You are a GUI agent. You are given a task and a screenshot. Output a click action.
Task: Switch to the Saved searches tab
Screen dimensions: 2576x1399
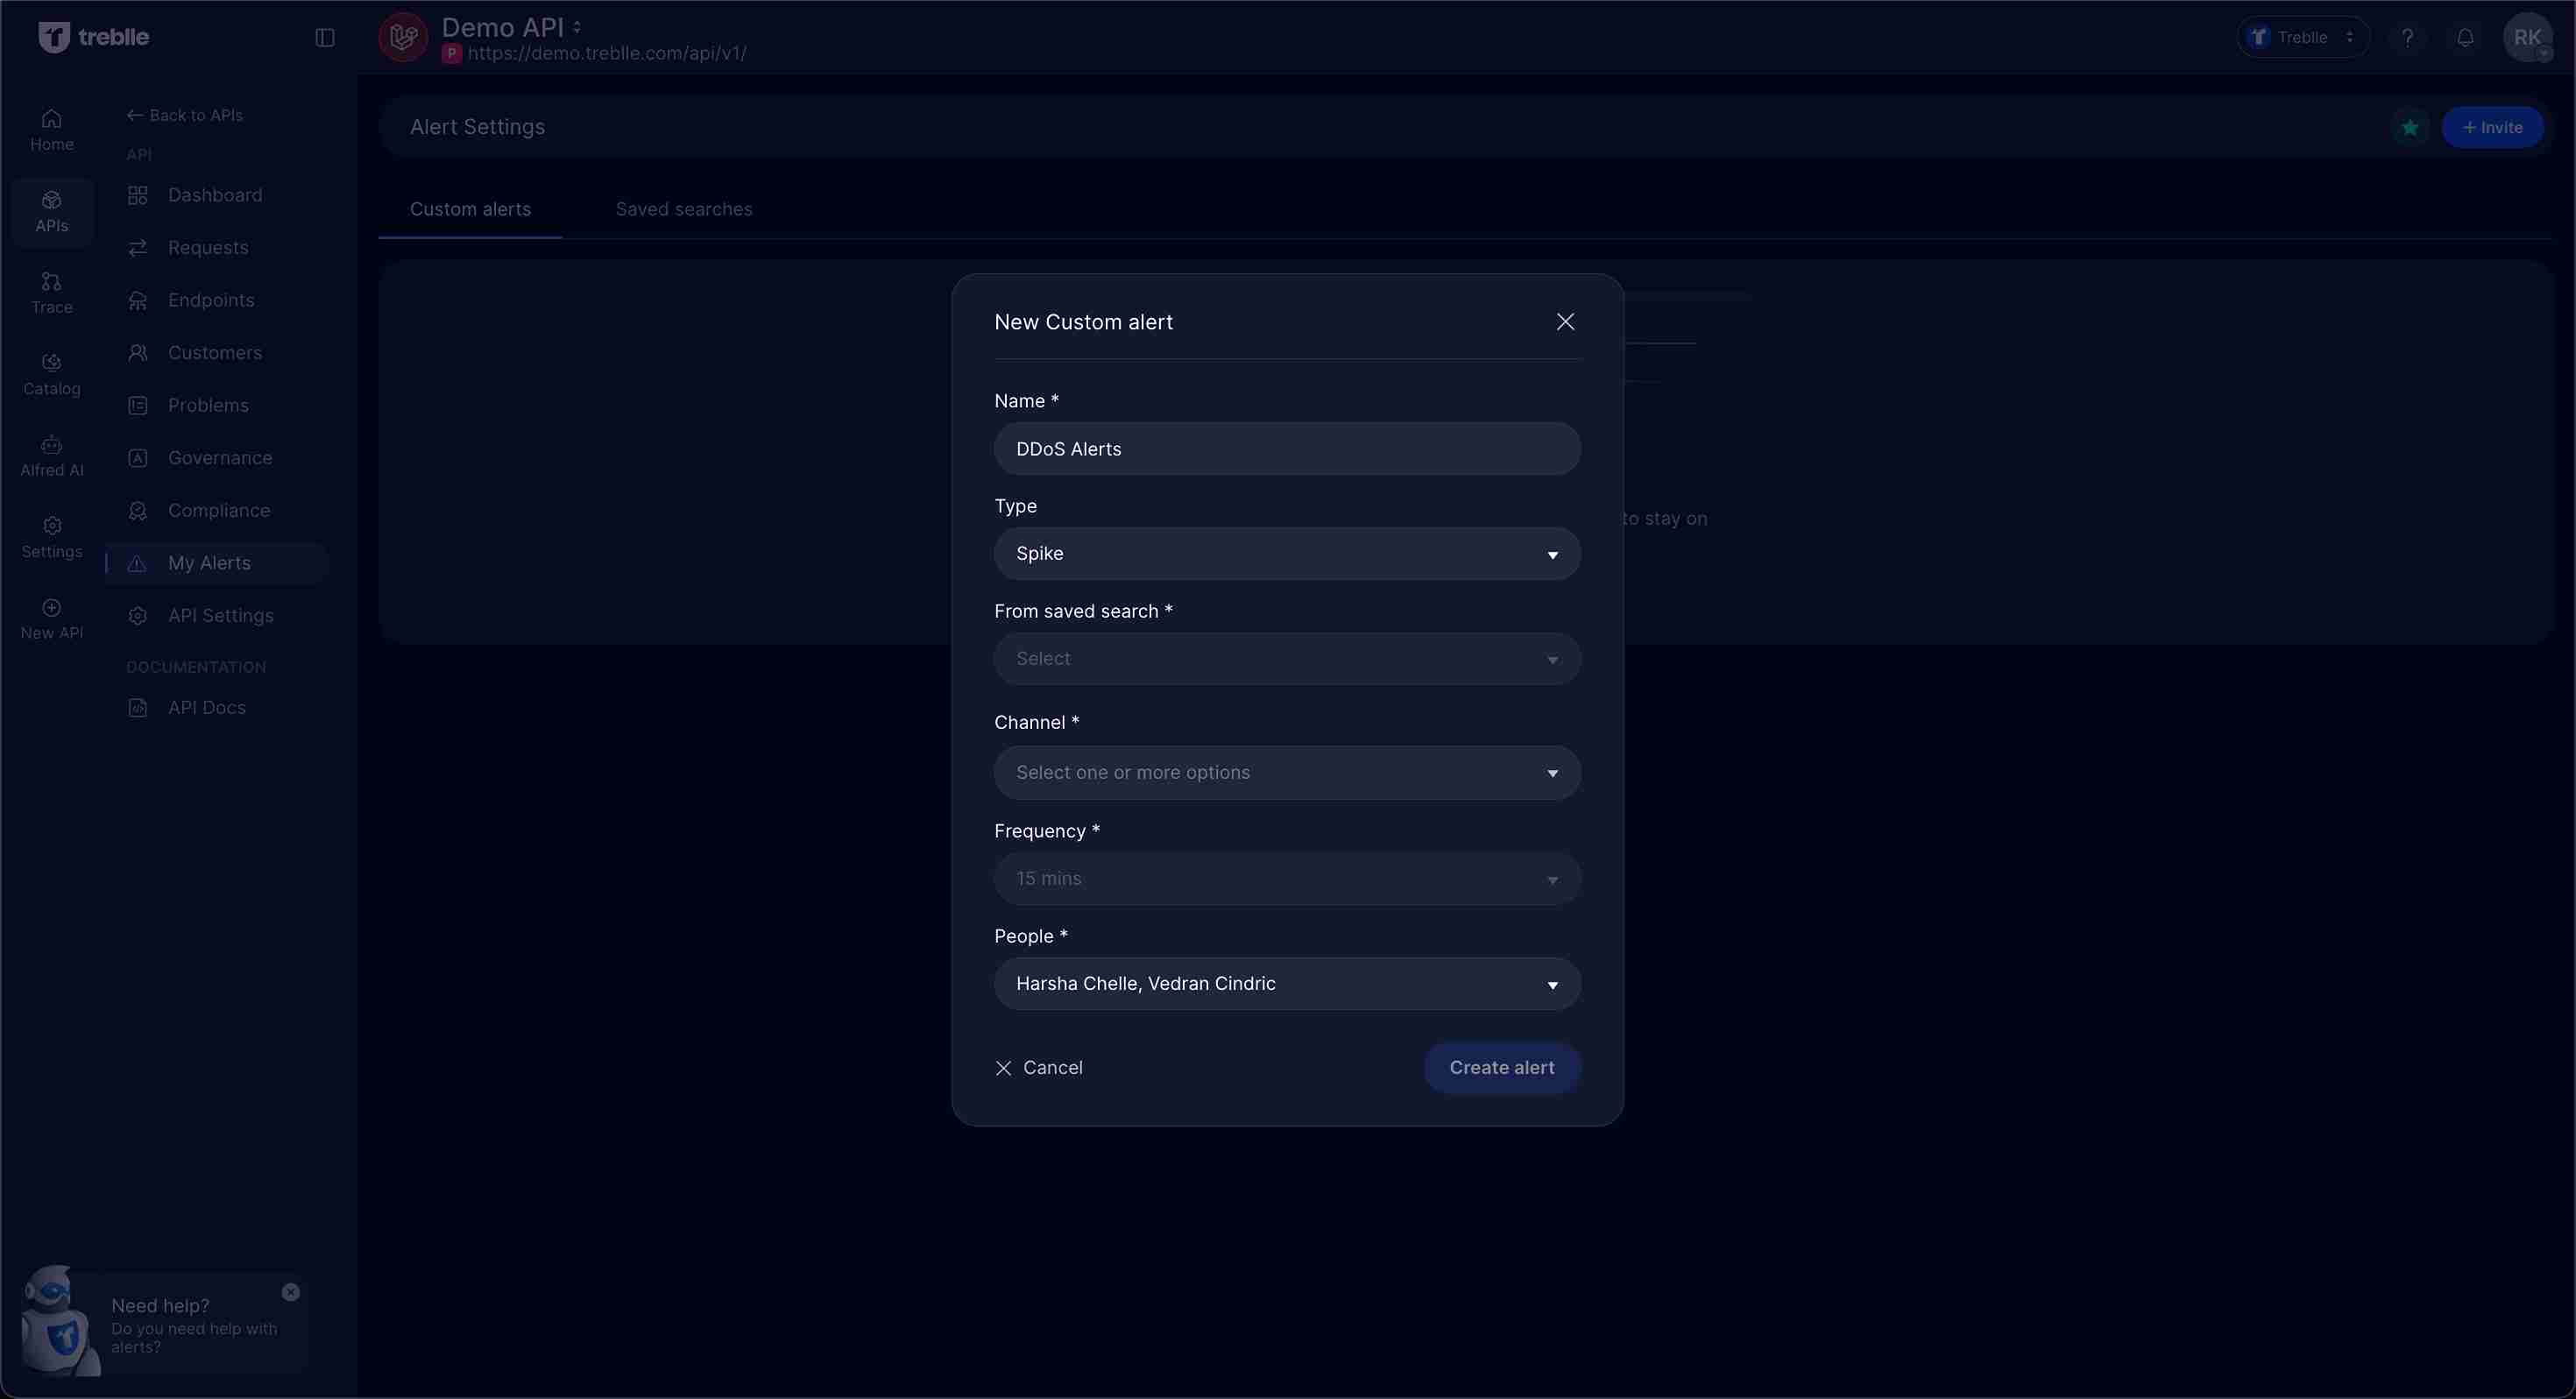tap(684, 209)
